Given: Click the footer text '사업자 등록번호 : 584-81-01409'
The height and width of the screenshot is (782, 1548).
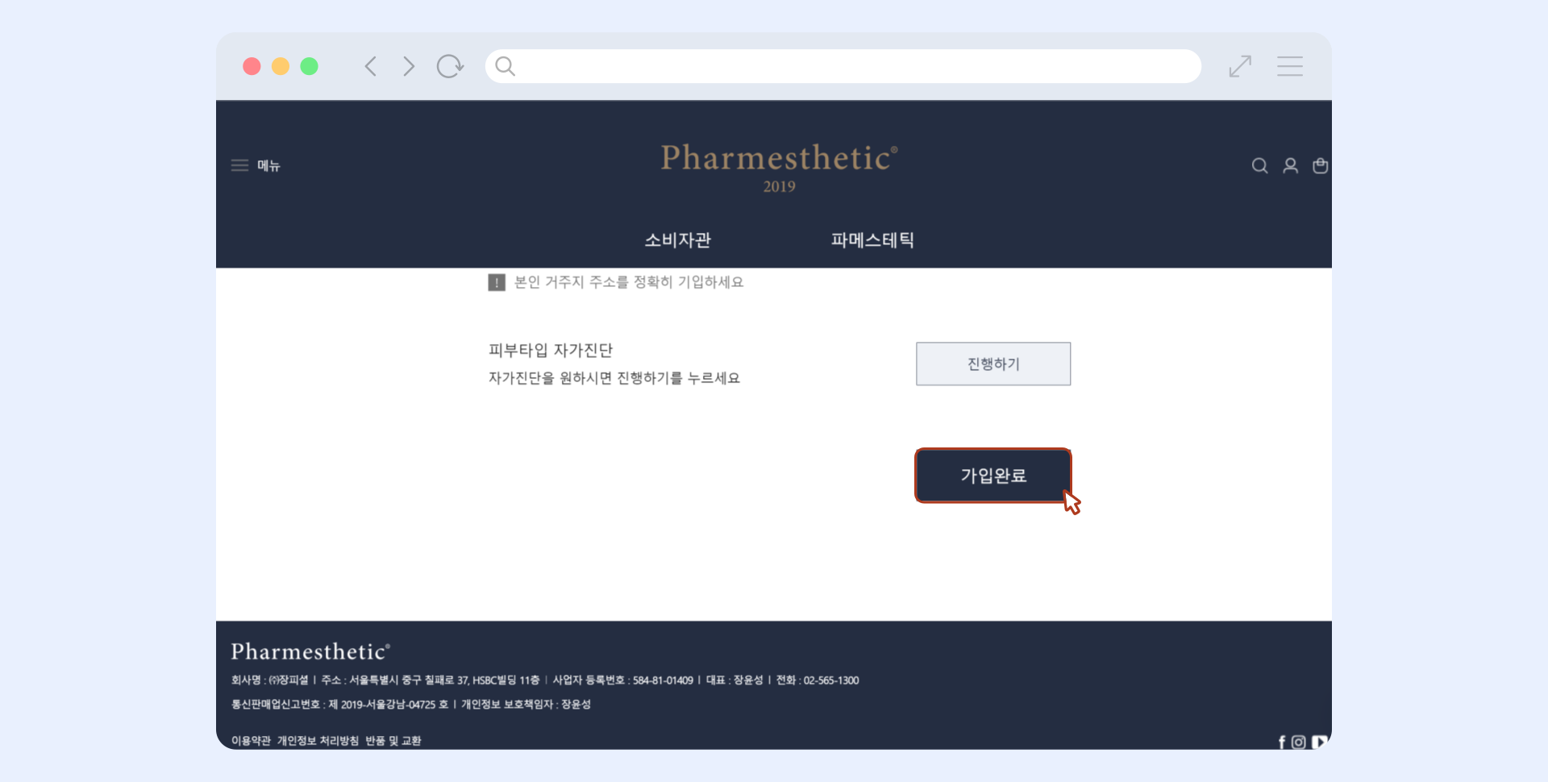Looking at the screenshot, I should (623, 680).
